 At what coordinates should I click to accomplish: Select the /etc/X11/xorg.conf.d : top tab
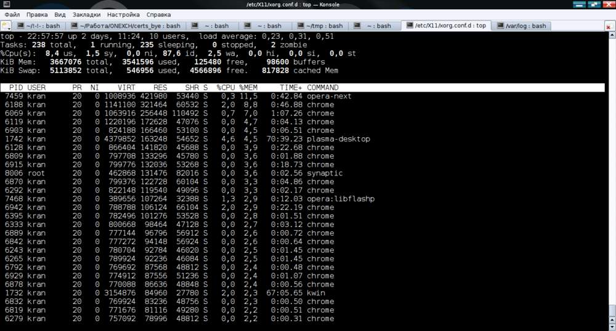pos(446,25)
